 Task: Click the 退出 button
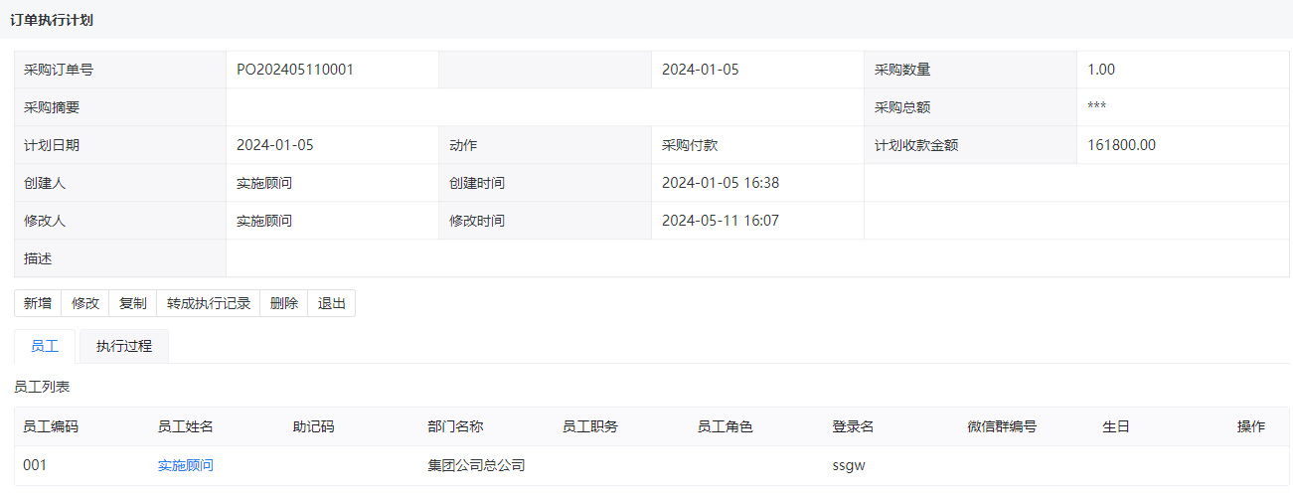(332, 303)
